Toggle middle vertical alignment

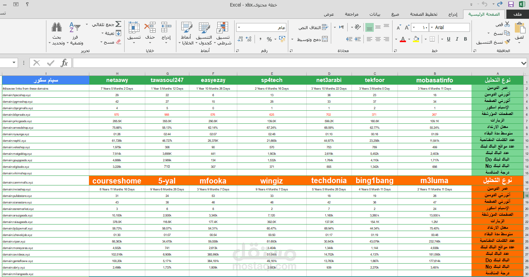click(378, 28)
